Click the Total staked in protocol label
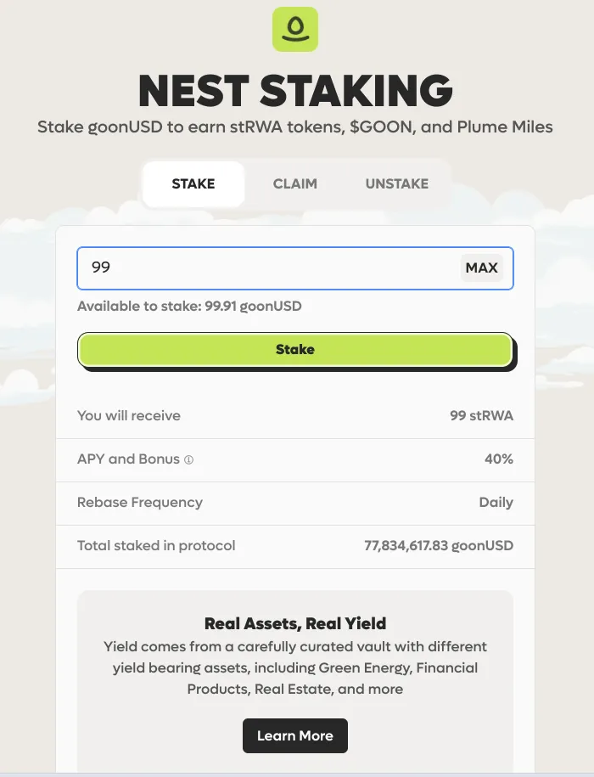Image resolution: width=594 pixels, height=777 pixels. click(156, 545)
